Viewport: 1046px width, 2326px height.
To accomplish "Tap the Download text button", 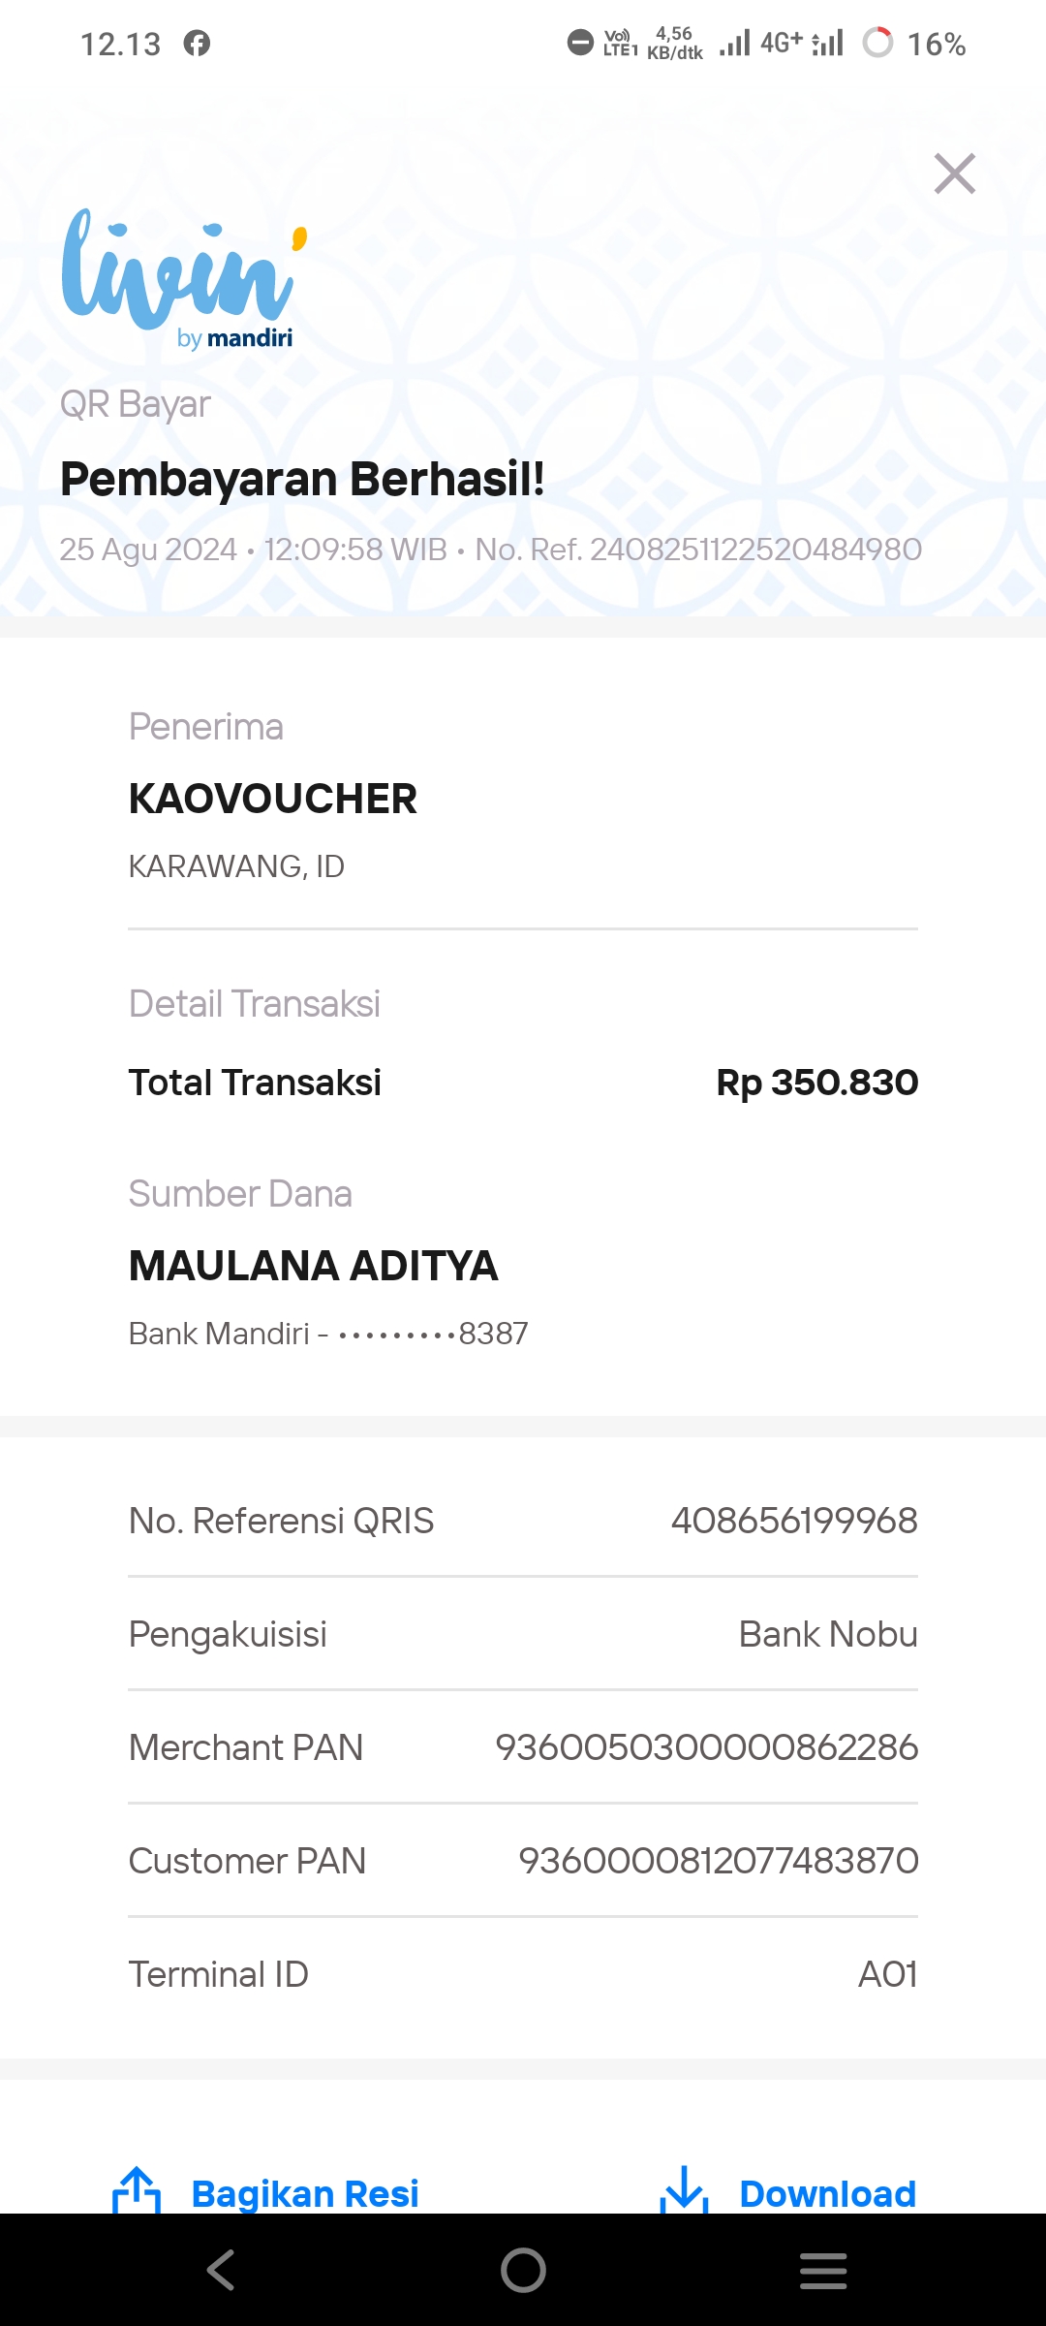I will click(x=827, y=2194).
